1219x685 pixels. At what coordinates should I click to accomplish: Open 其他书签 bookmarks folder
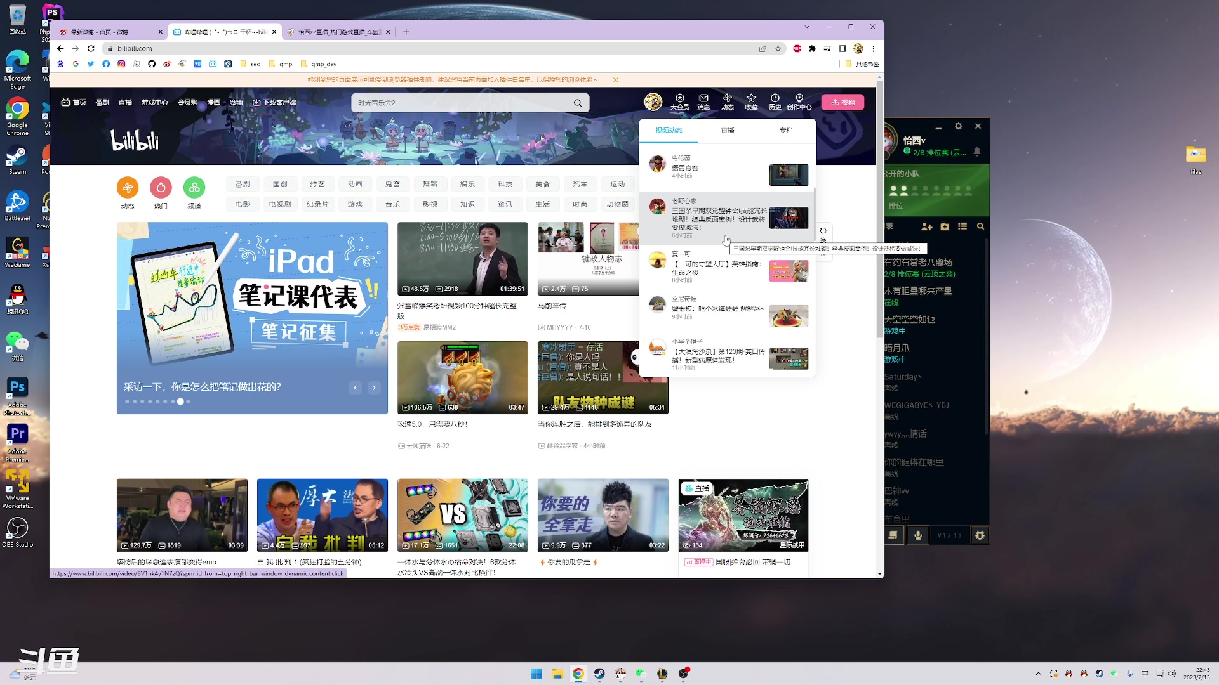862,64
